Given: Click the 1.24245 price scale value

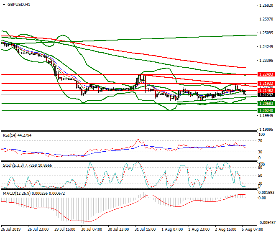Looking at the screenshot, I should 266,47.
